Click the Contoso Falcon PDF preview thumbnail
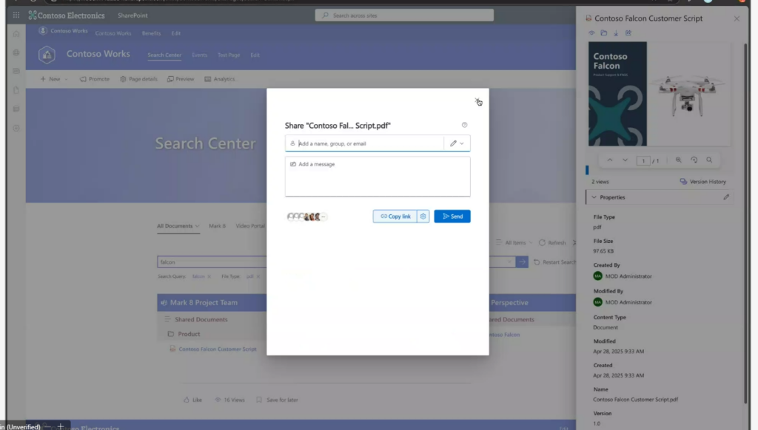The height and width of the screenshot is (430, 758). (659, 94)
